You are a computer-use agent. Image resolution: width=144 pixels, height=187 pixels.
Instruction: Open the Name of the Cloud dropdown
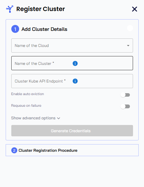tap(72, 45)
